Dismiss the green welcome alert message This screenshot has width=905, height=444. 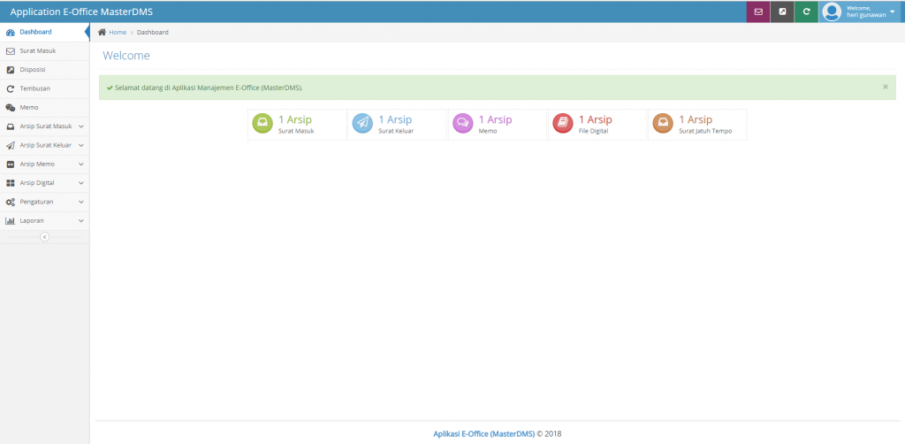pos(886,87)
